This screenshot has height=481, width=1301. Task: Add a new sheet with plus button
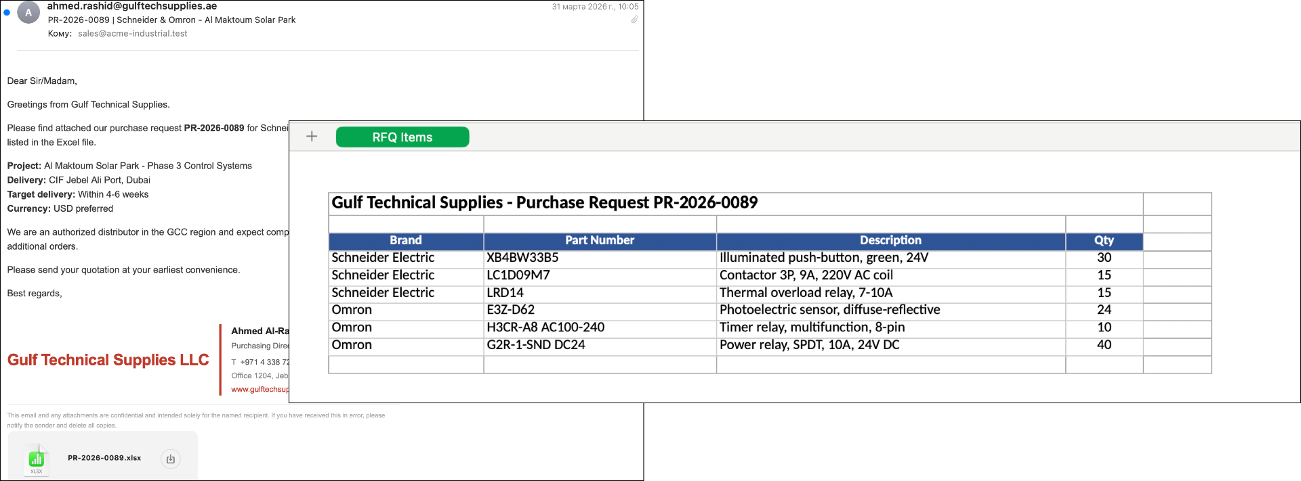pos(312,137)
